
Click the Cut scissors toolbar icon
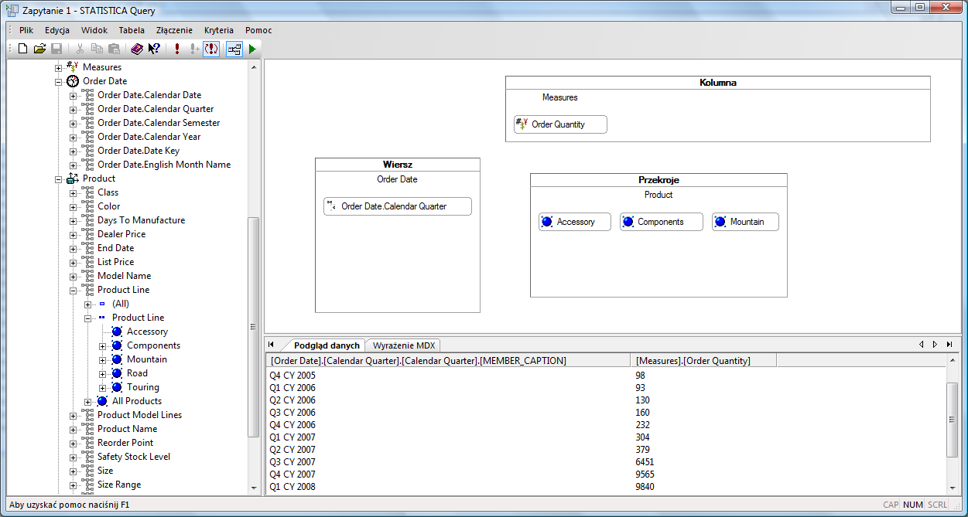point(80,49)
